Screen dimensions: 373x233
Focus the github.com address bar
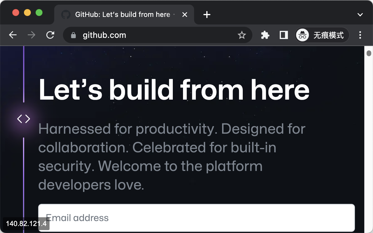[x=157, y=35]
